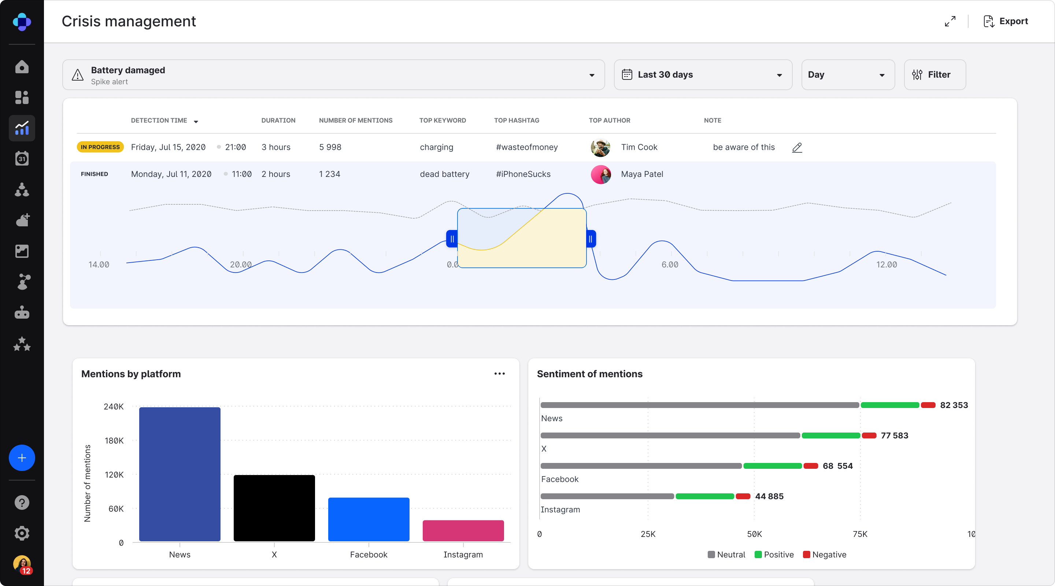Click the IN PROGRESS status badge

(100, 147)
